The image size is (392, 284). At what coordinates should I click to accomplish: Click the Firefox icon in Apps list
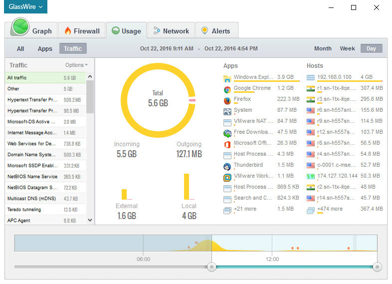(227, 100)
